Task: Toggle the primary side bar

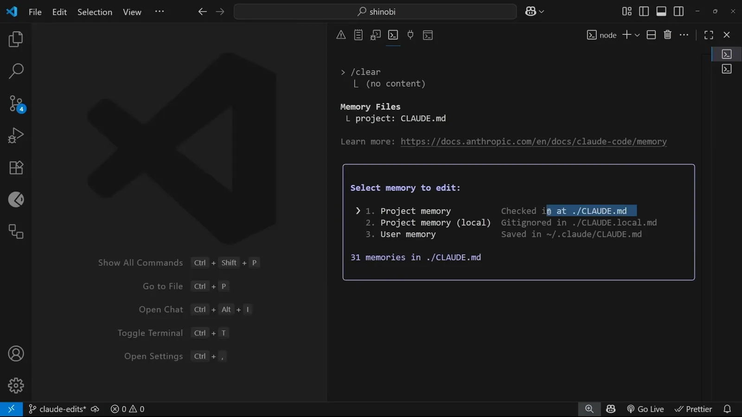Action: point(644,12)
